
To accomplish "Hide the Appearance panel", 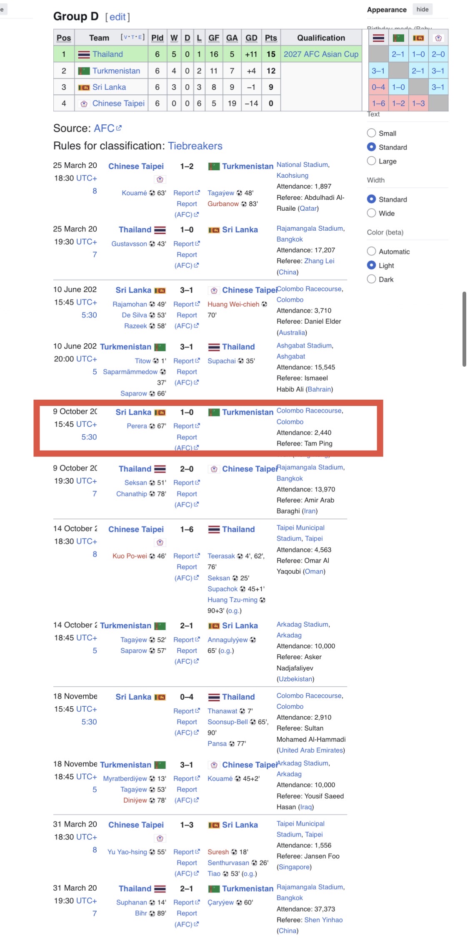I will tap(422, 10).
